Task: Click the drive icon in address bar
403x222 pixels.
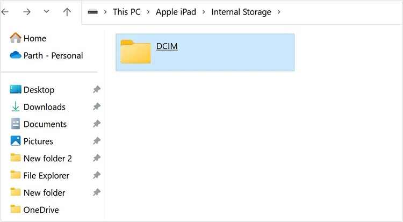Action: coord(93,12)
